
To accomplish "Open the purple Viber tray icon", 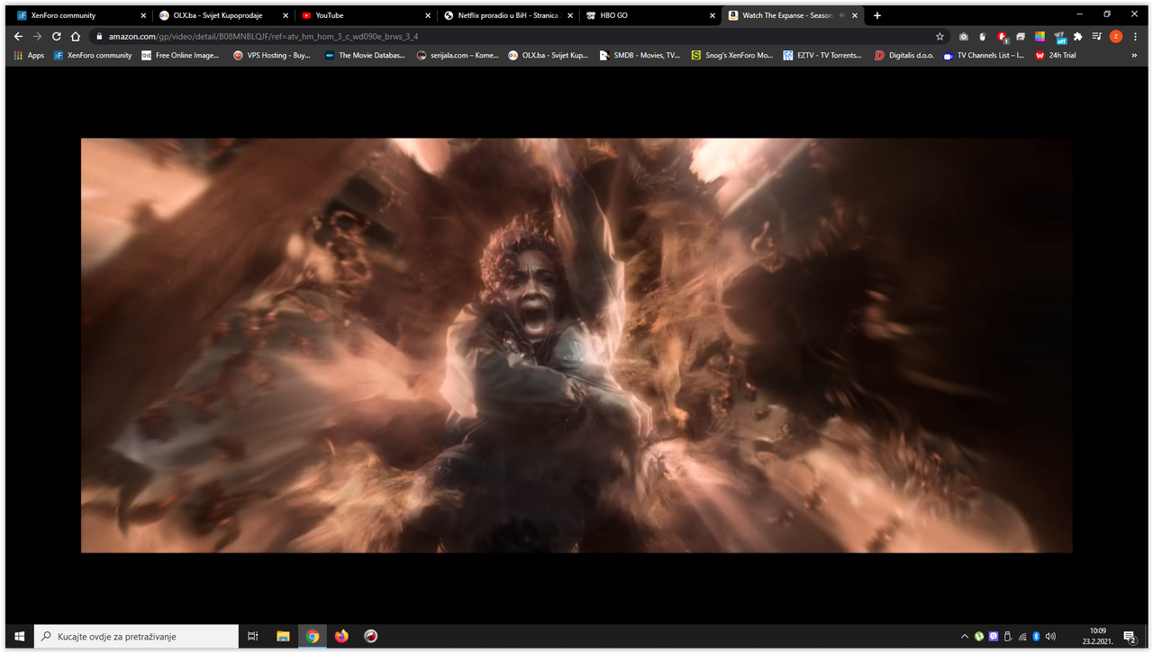I will click(x=994, y=637).
